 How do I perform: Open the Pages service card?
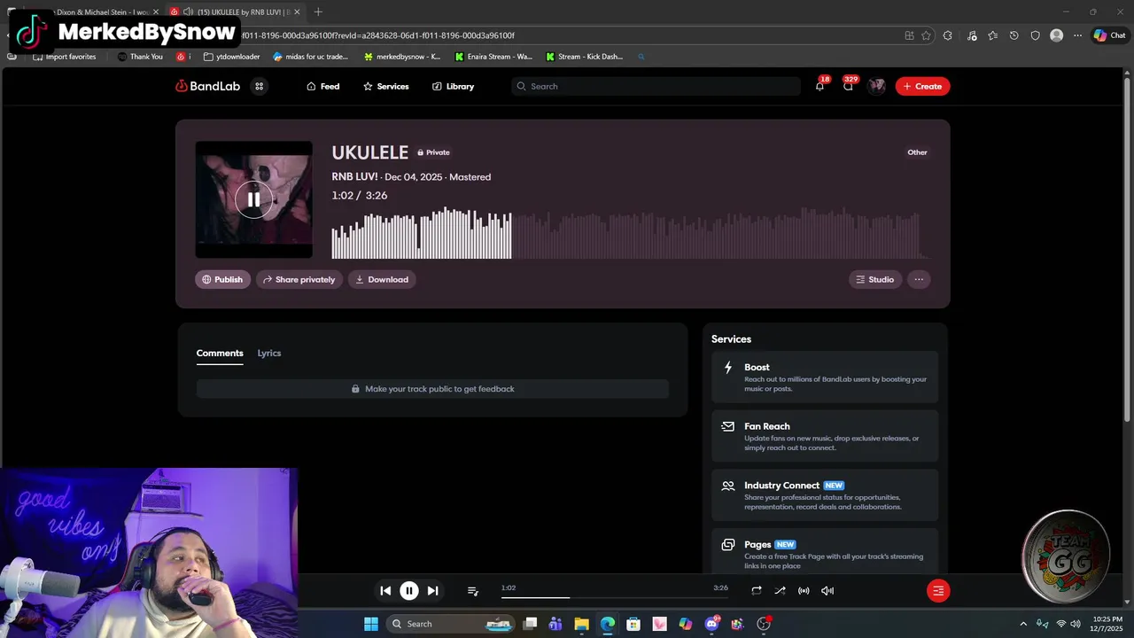[x=825, y=552]
